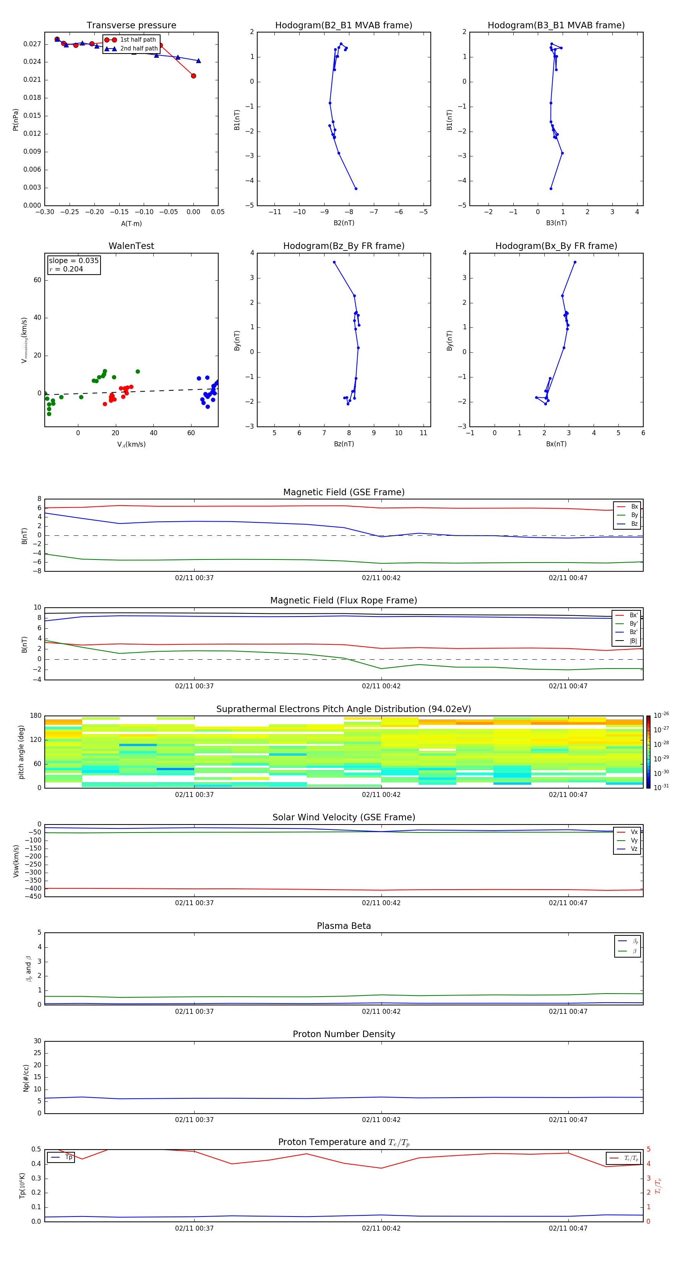Click the "Hodogram(Bx_By FR frame)" title
688x1262 pixels.
pos(556,246)
